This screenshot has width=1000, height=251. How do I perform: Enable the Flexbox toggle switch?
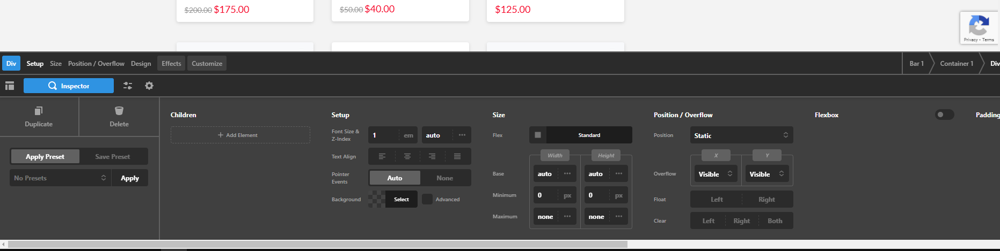(x=944, y=115)
